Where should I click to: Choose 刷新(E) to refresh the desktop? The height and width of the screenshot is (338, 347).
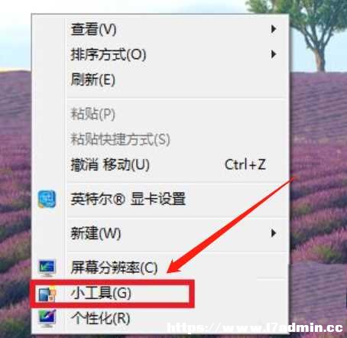pyautogui.click(x=161, y=80)
